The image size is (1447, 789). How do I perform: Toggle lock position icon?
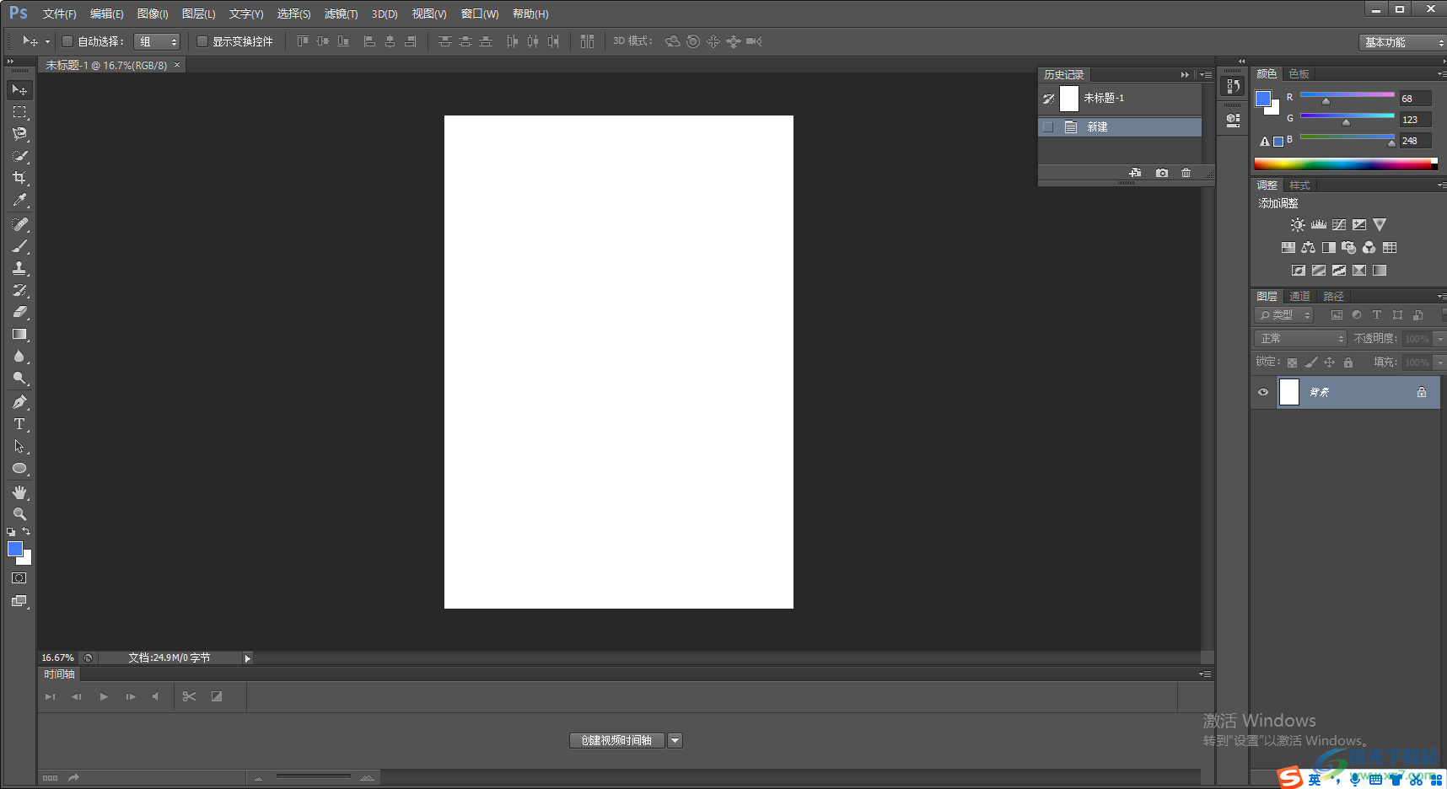pos(1330,362)
